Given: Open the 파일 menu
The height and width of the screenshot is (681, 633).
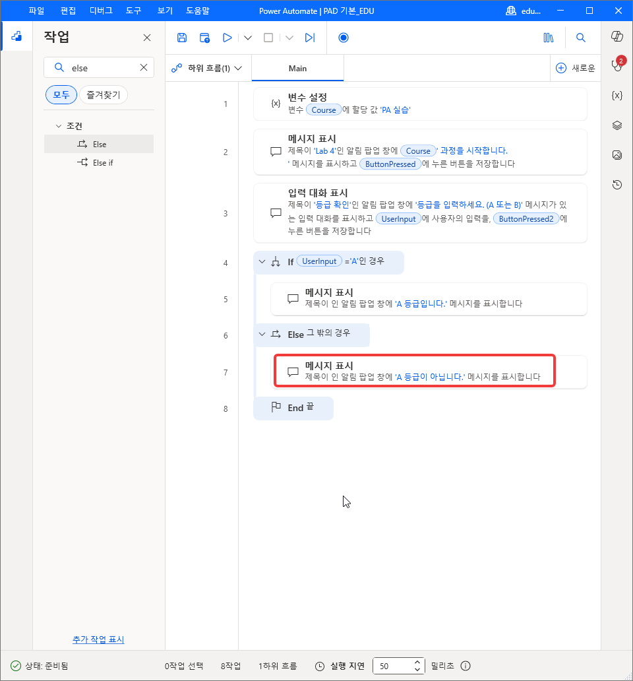Looking at the screenshot, I should pyautogui.click(x=36, y=11).
